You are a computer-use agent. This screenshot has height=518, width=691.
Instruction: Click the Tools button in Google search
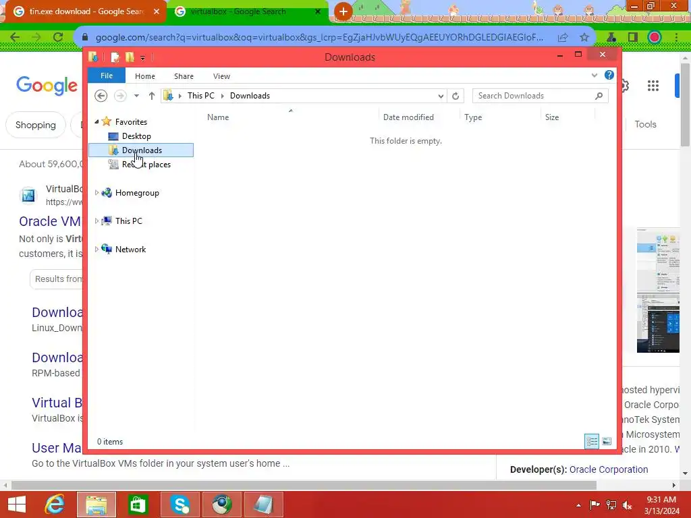pos(645,124)
